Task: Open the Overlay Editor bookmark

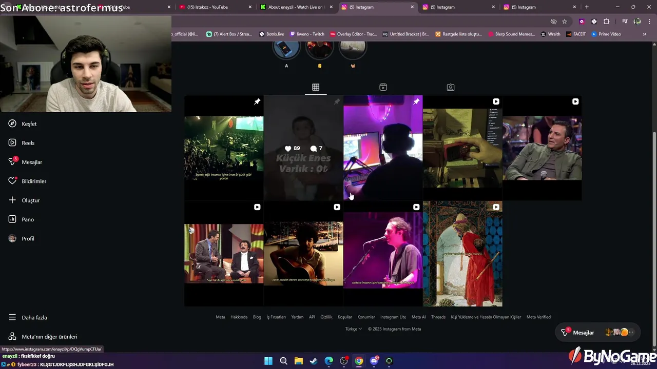Action: click(x=353, y=34)
